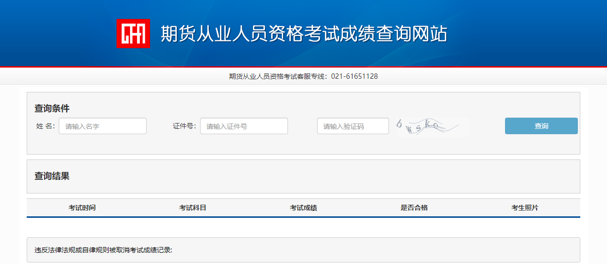Focus the 请输入验证码 captcha input

point(353,126)
